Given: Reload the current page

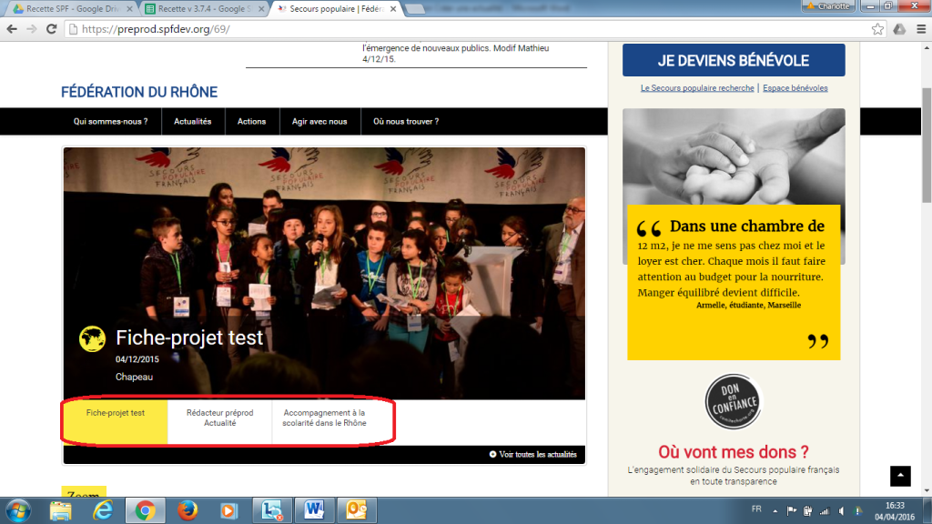Looking at the screenshot, I should pyautogui.click(x=52, y=29).
